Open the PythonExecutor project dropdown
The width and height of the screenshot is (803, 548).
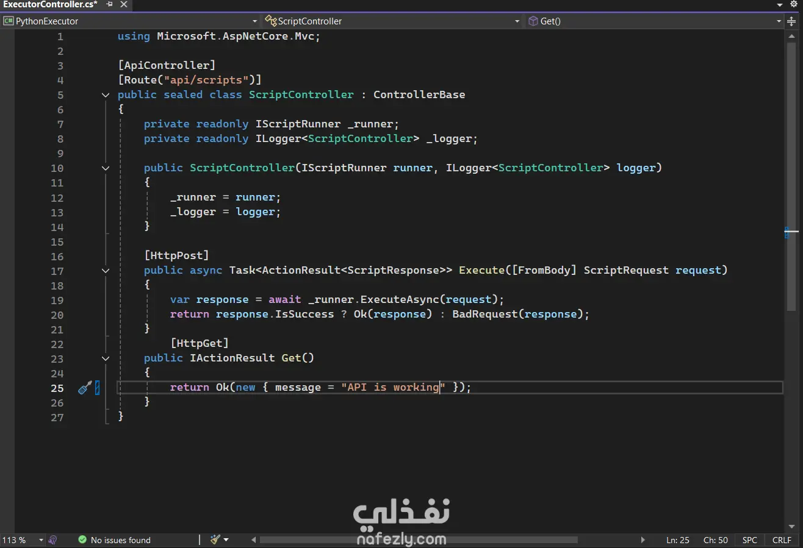pos(131,21)
